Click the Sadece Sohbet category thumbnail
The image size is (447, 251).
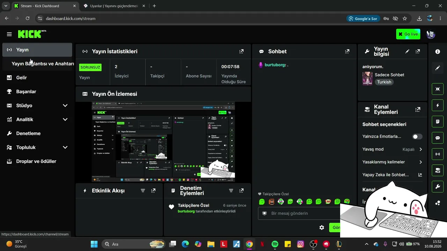click(367, 78)
